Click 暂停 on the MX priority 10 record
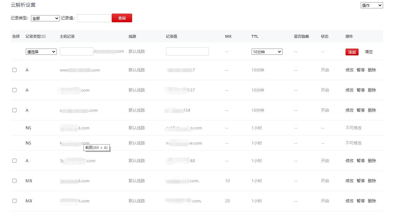Viewport: 393px width, 212px height. point(360,181)
